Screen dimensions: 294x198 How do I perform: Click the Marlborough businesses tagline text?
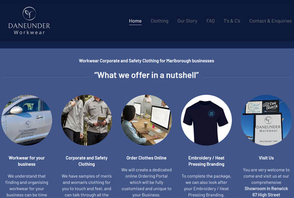tap(147, 61)
